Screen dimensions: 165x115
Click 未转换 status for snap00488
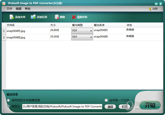click(x=130, y=36)
